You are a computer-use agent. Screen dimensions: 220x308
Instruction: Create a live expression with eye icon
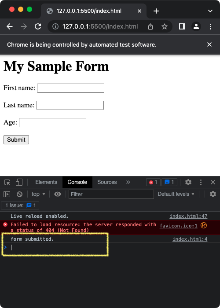(x=57, y=194)
